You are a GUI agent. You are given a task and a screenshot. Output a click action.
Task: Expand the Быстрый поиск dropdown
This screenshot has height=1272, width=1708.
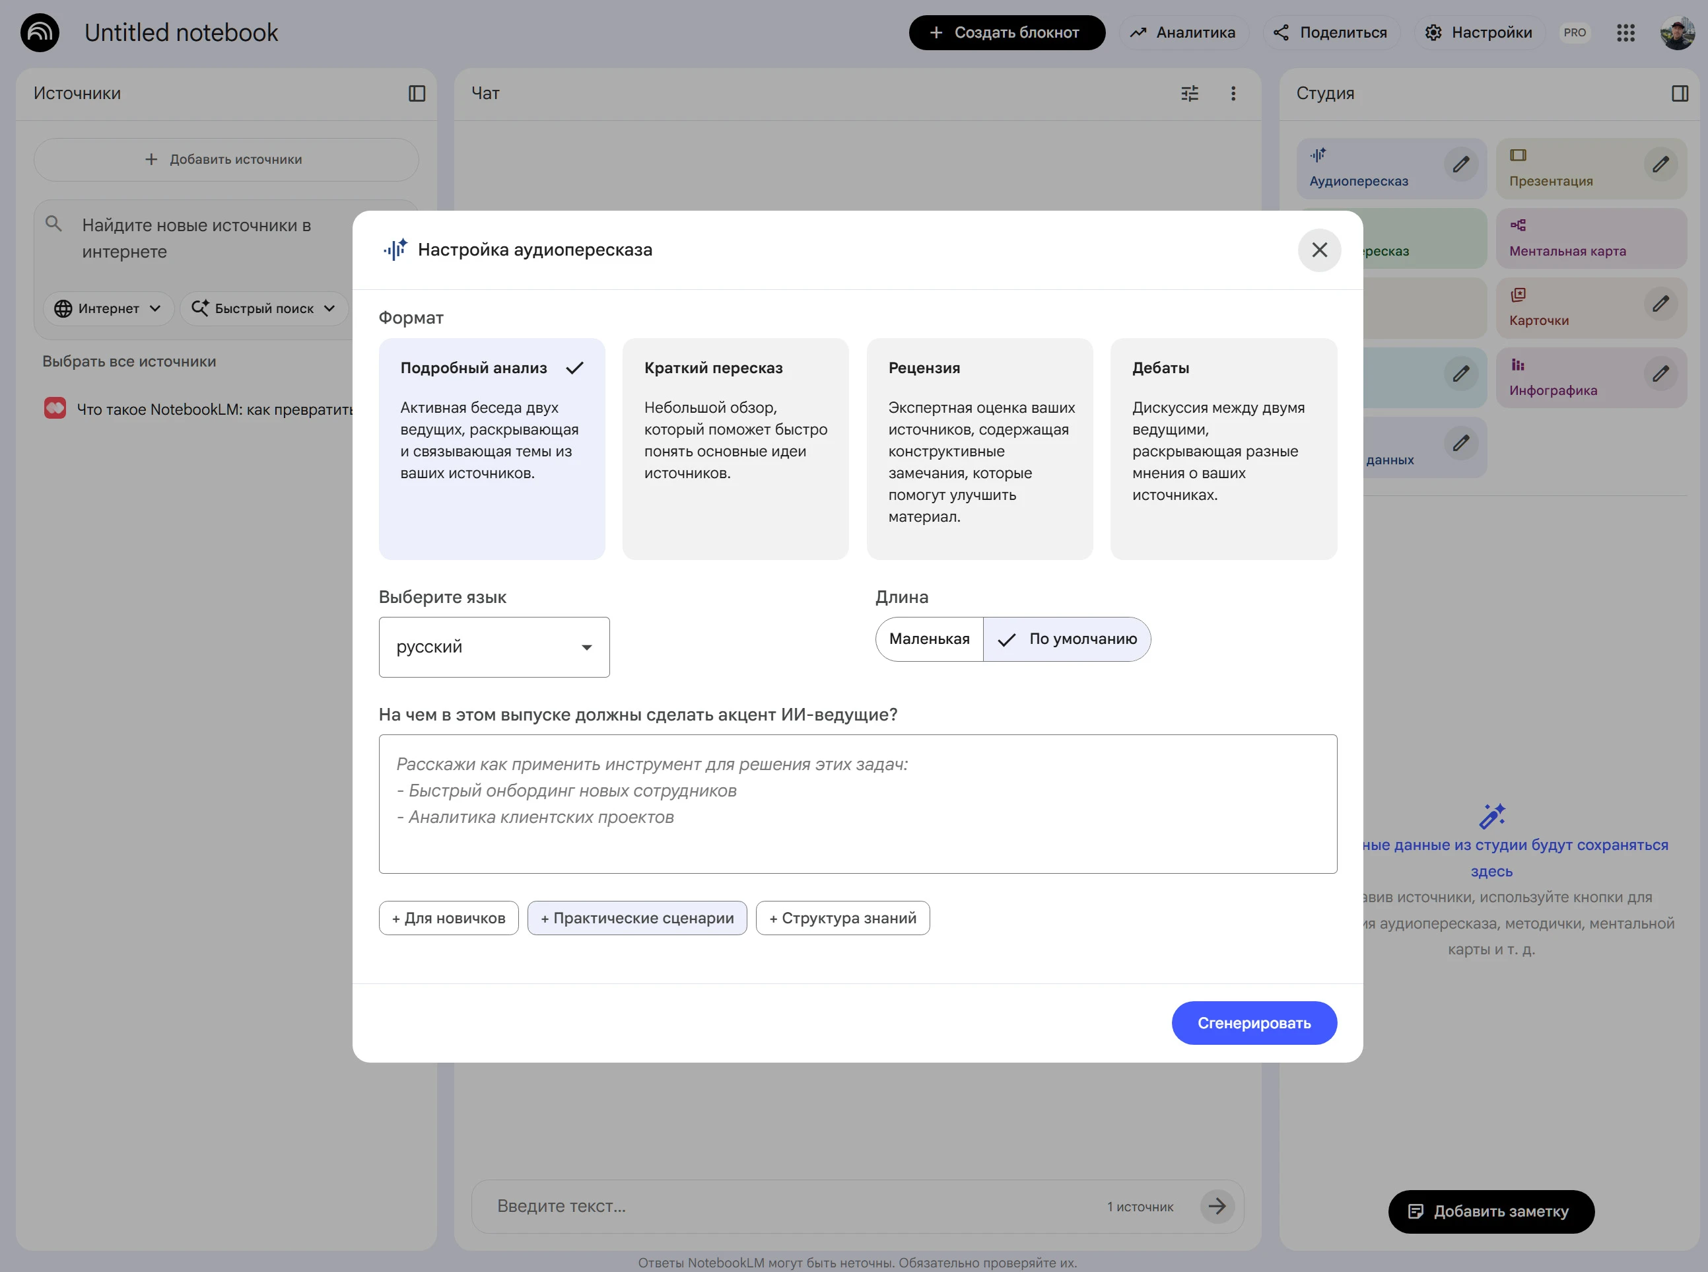coord(264,309)
